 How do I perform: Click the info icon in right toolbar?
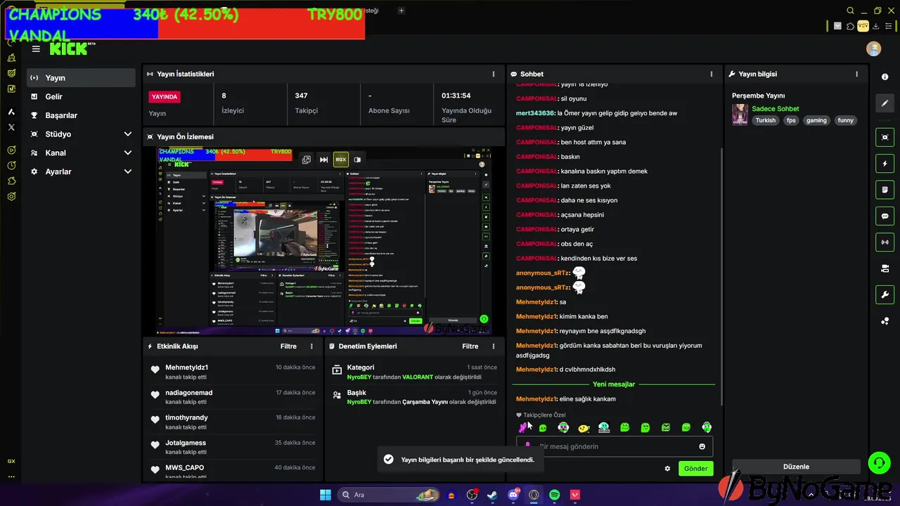885,77
